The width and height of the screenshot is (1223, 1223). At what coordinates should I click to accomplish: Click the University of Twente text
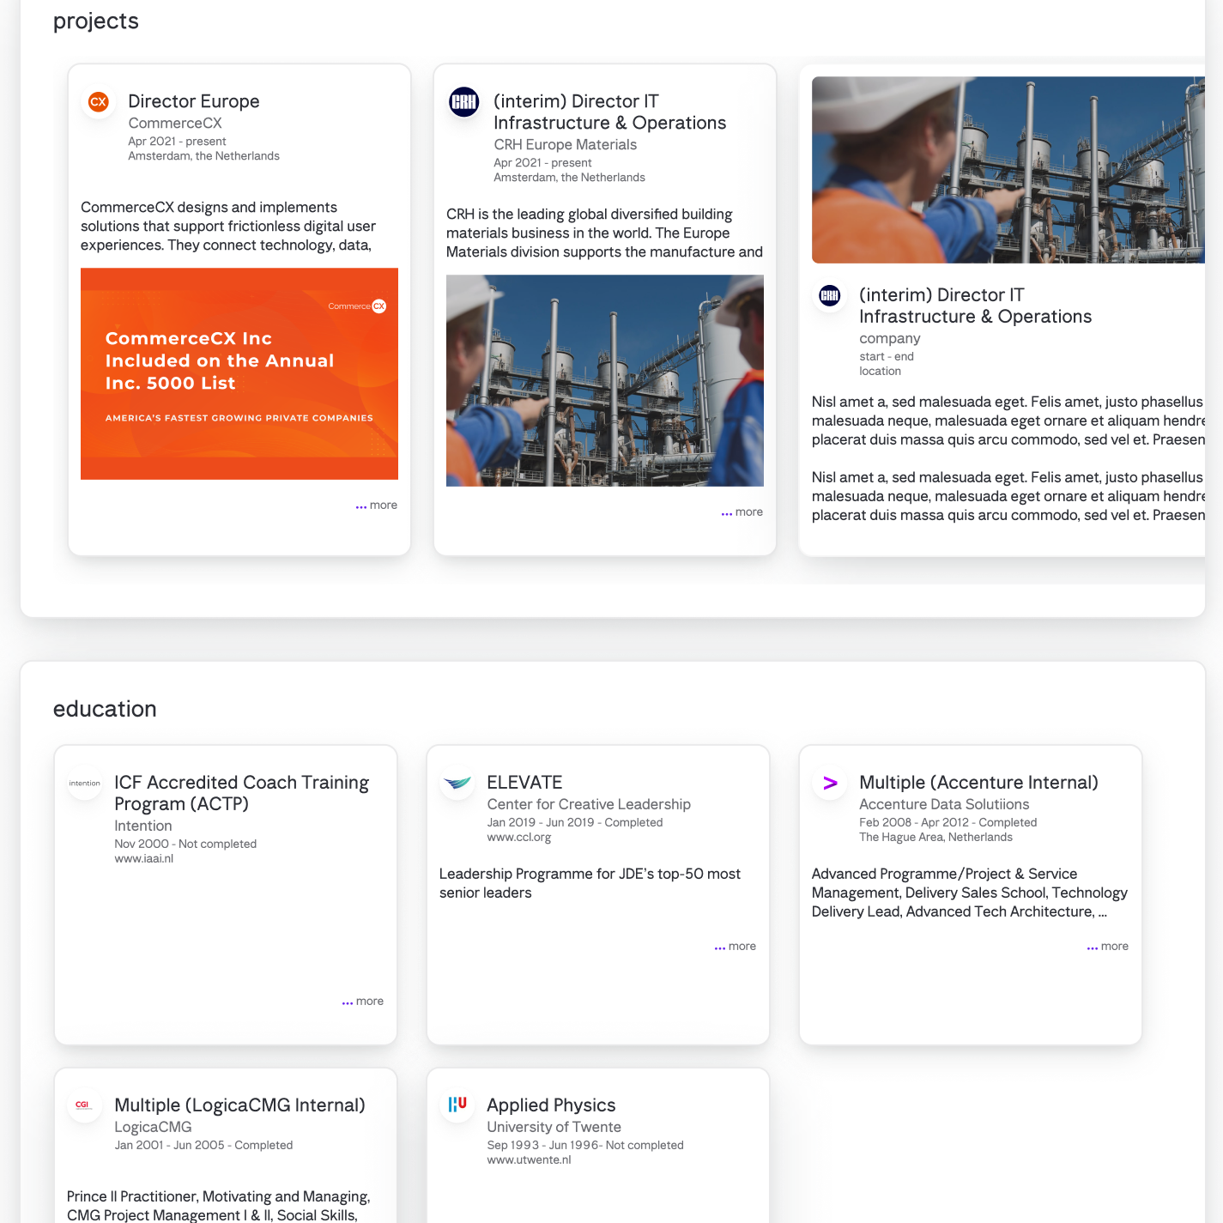(554, 1127)
